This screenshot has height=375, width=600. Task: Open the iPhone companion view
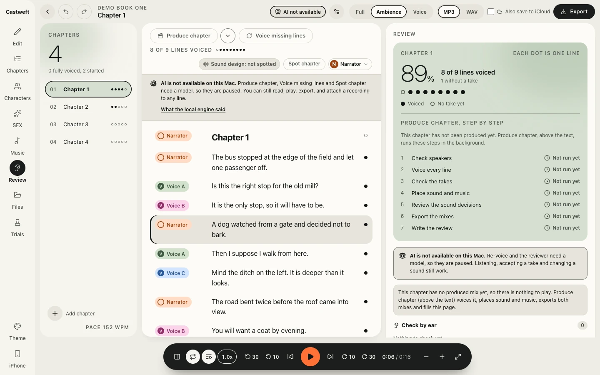coord(17,359)
